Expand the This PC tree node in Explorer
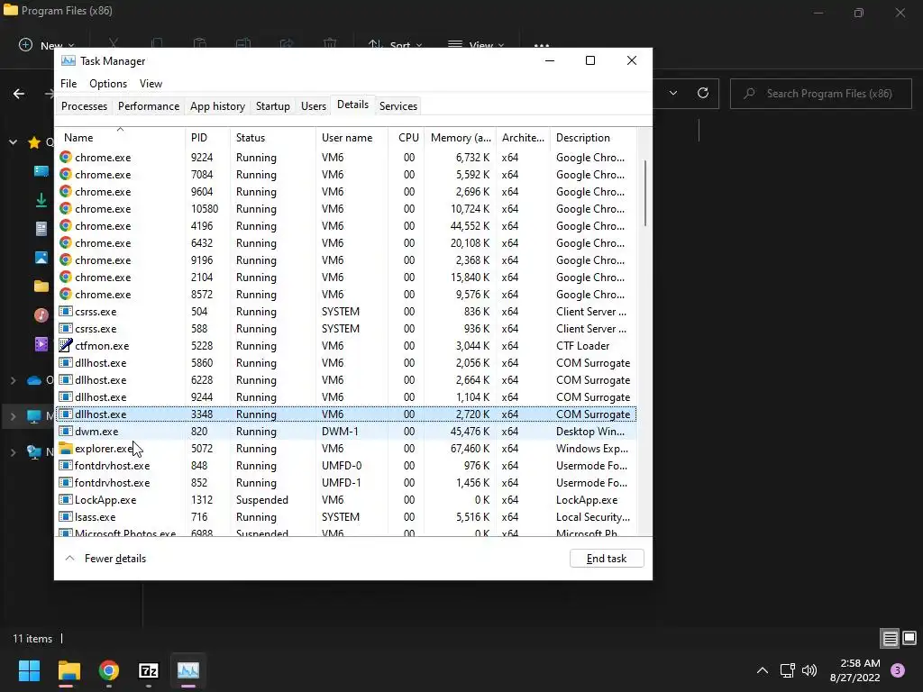 [13, 416]
